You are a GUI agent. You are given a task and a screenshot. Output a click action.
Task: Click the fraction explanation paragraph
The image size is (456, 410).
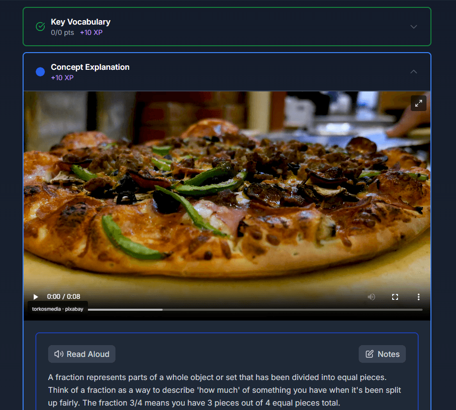(225, 390)
